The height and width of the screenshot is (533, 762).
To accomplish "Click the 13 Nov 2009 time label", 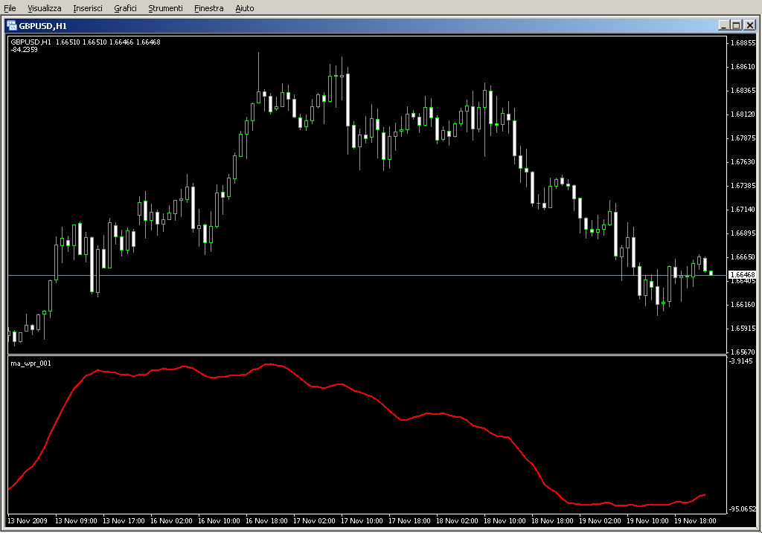I will pyautogui.click(x=28, y=521).
